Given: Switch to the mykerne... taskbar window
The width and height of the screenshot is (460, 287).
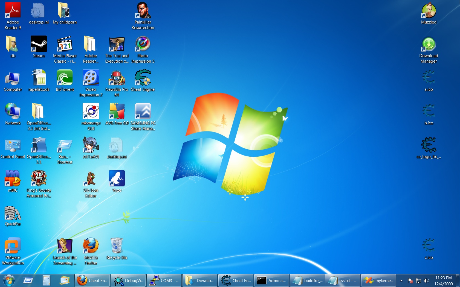Looking at the screenshot, I should click(x=378, y=280).
